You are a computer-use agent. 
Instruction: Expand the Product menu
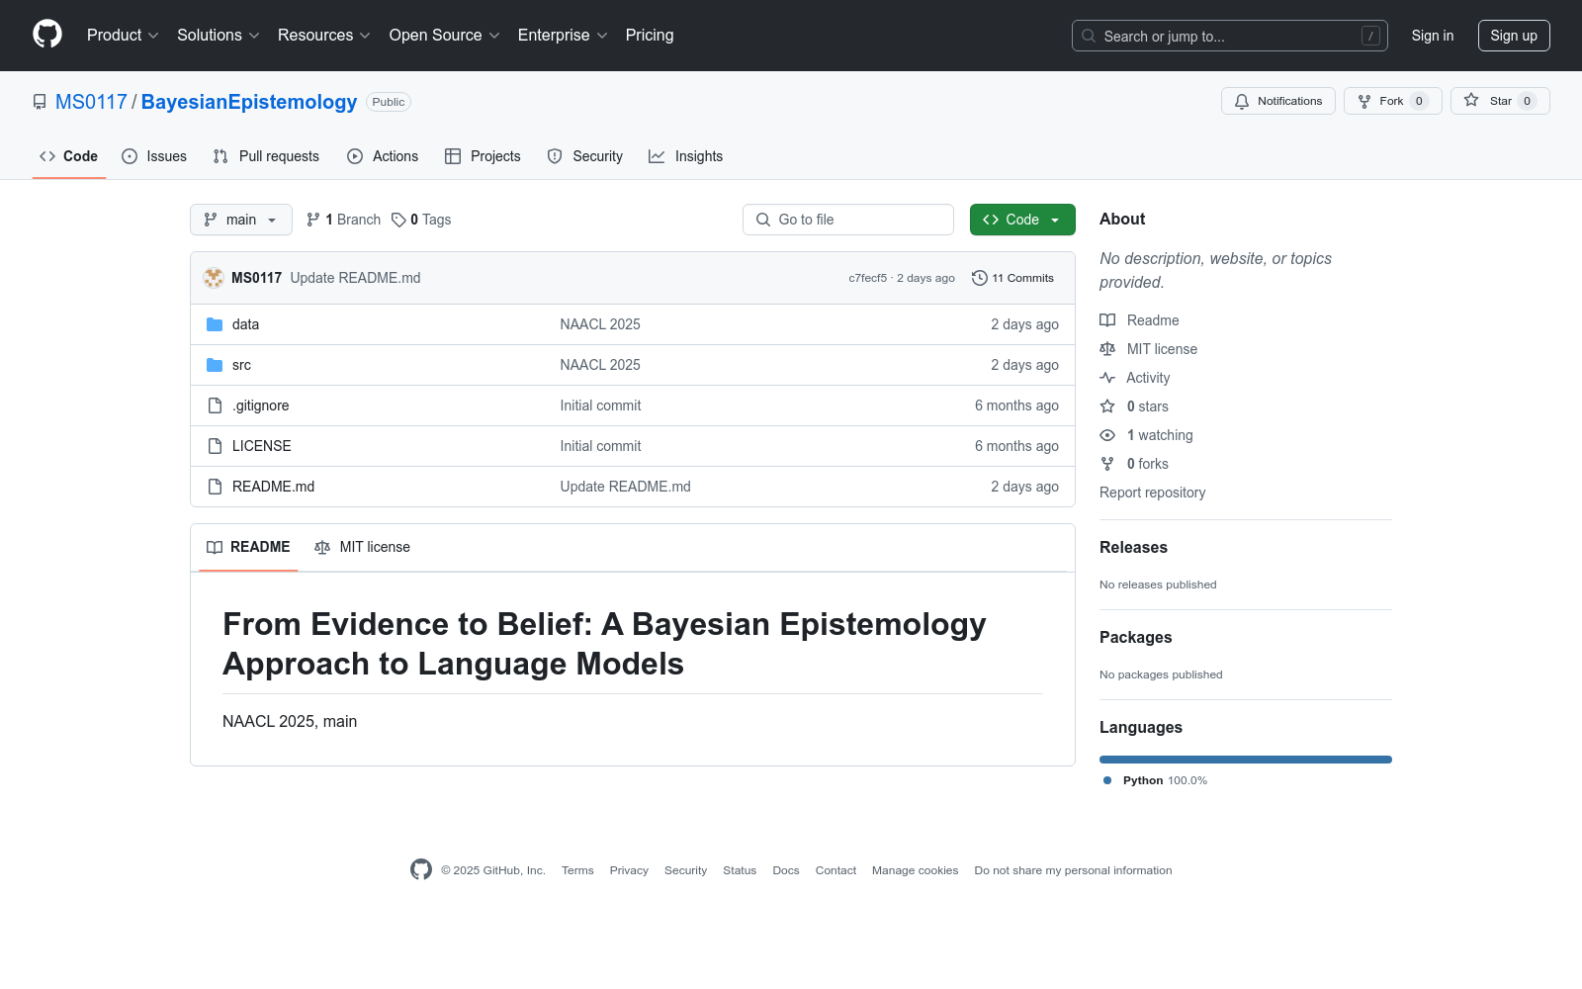click(x=123, y=35)
